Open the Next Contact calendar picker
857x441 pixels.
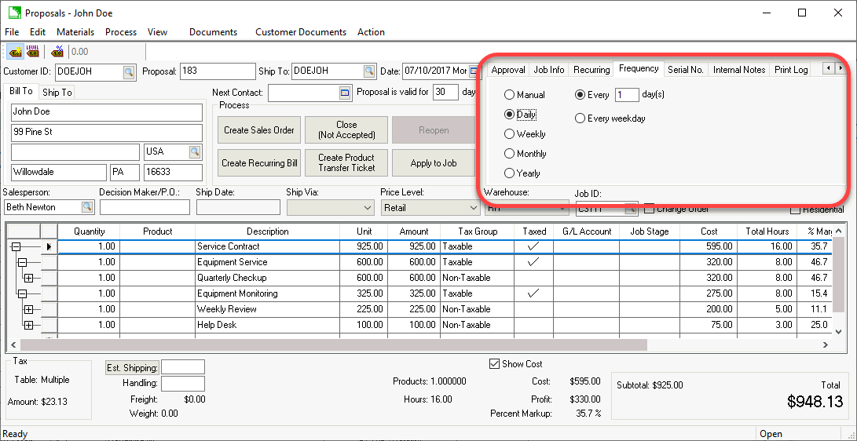click(345, 93)
